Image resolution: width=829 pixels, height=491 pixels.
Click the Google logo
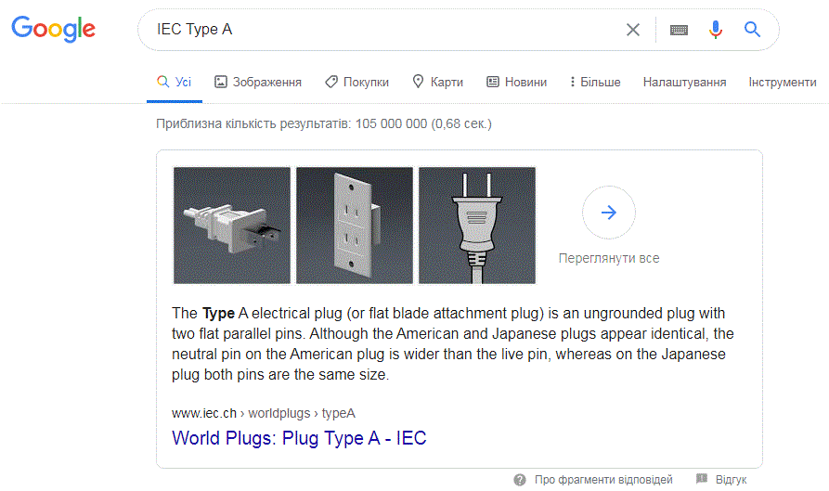pyautogui.click(x=54, y=29)
